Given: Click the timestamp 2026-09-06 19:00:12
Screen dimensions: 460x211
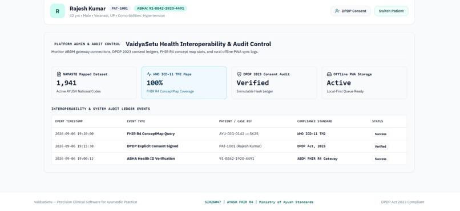Looking at the screenshot, I should point(74,159).
